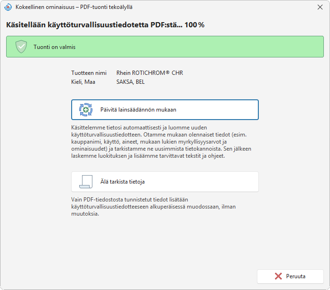Image resolution: width=330 pixels, height=290 pixels.
Task: Click the 'Tuonti on valmis' status banner
Action: coord(165,47)
